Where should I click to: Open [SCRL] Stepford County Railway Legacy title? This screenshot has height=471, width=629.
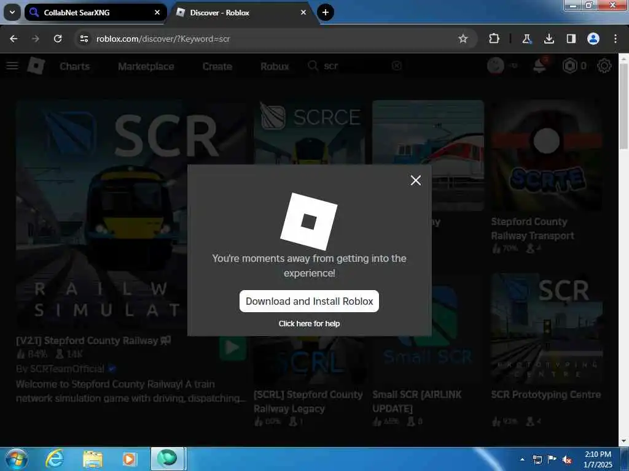tap(308, 402)
